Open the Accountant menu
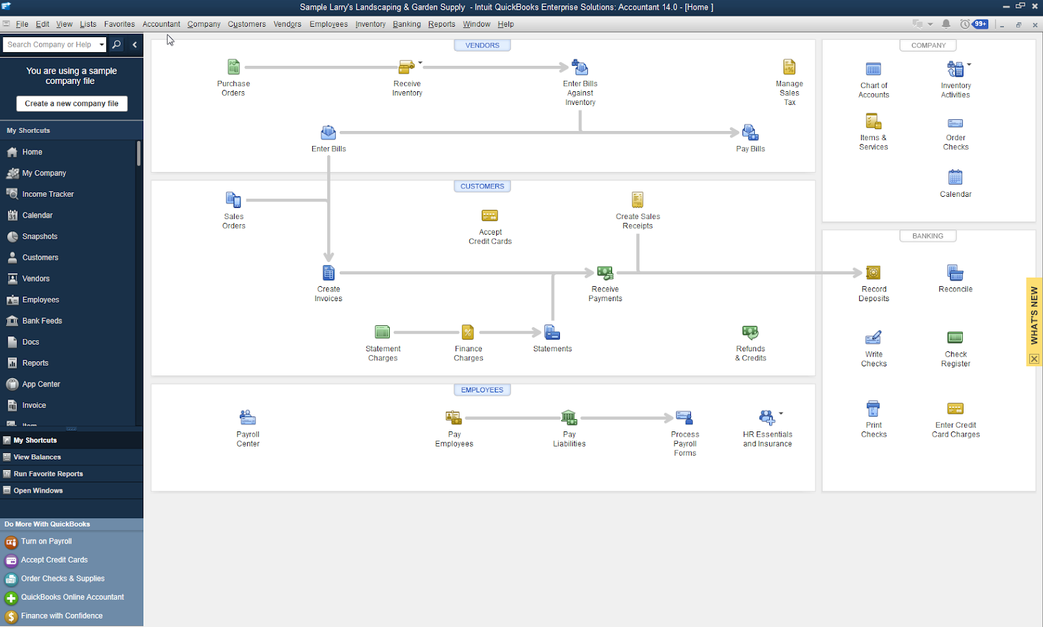 [161, 24]
